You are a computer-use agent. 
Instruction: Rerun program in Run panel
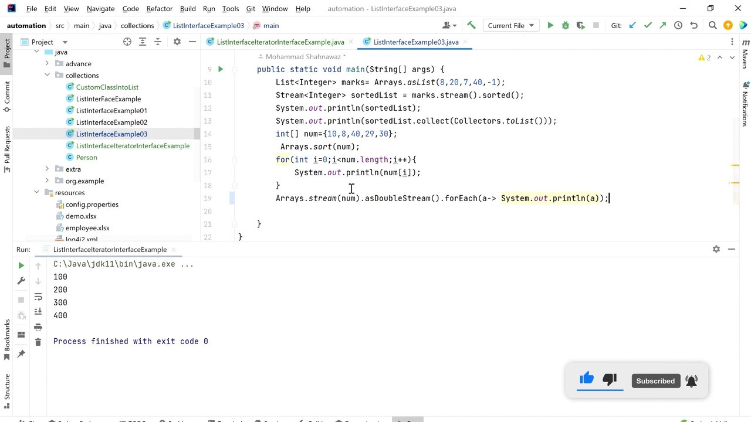tap(21, 266)
